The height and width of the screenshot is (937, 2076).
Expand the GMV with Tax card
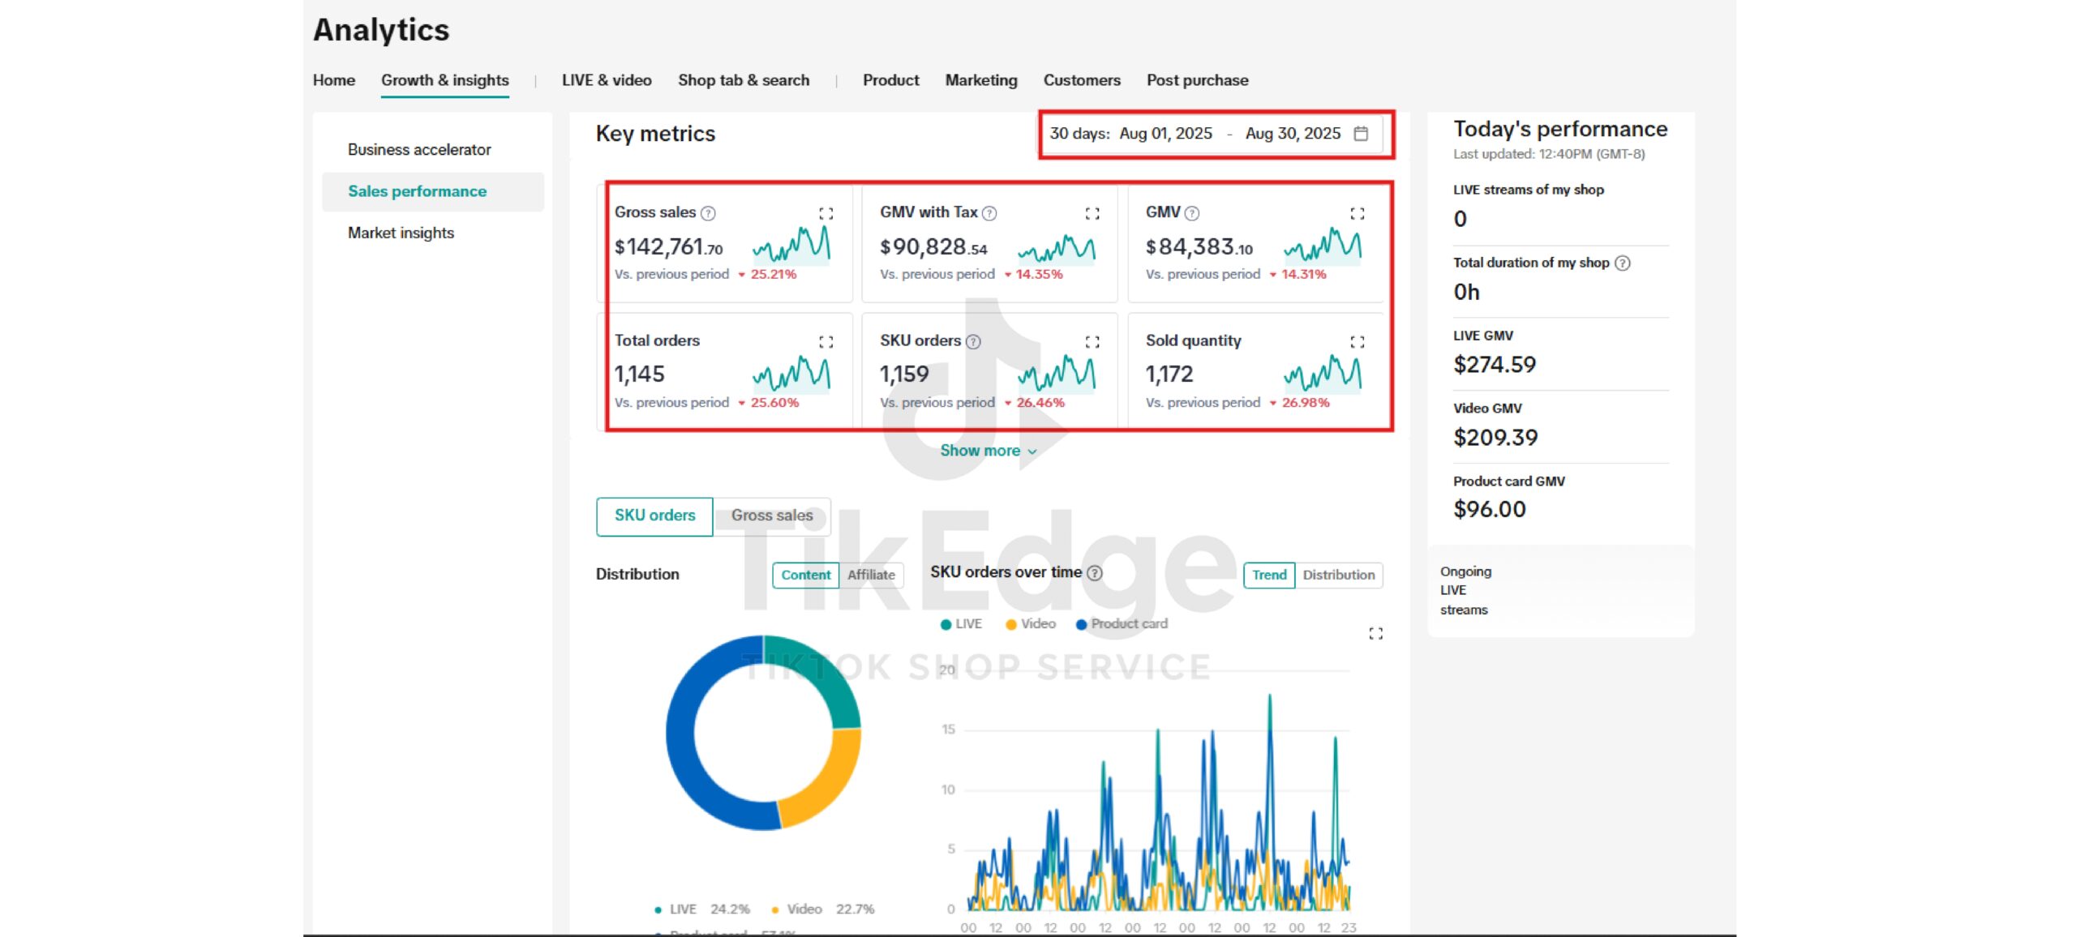pos(1092,213)
